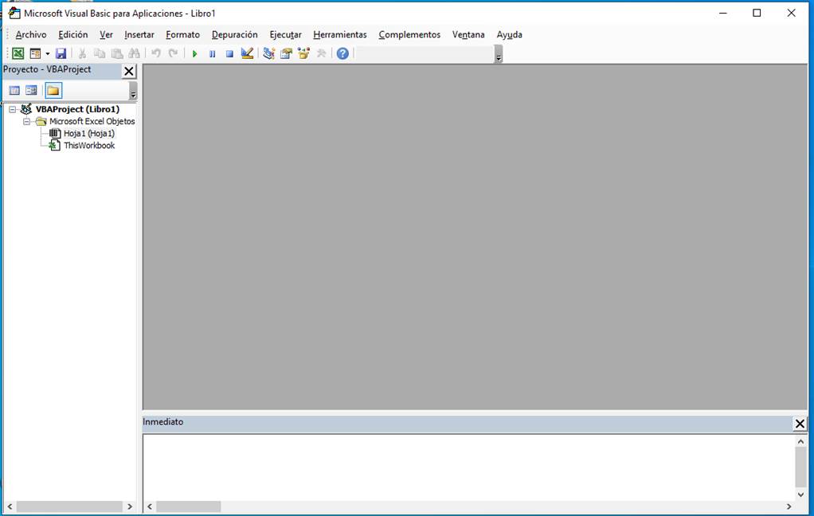Save the workbook with the floppy disk icon
814x516 pixels.
point(61,53)
